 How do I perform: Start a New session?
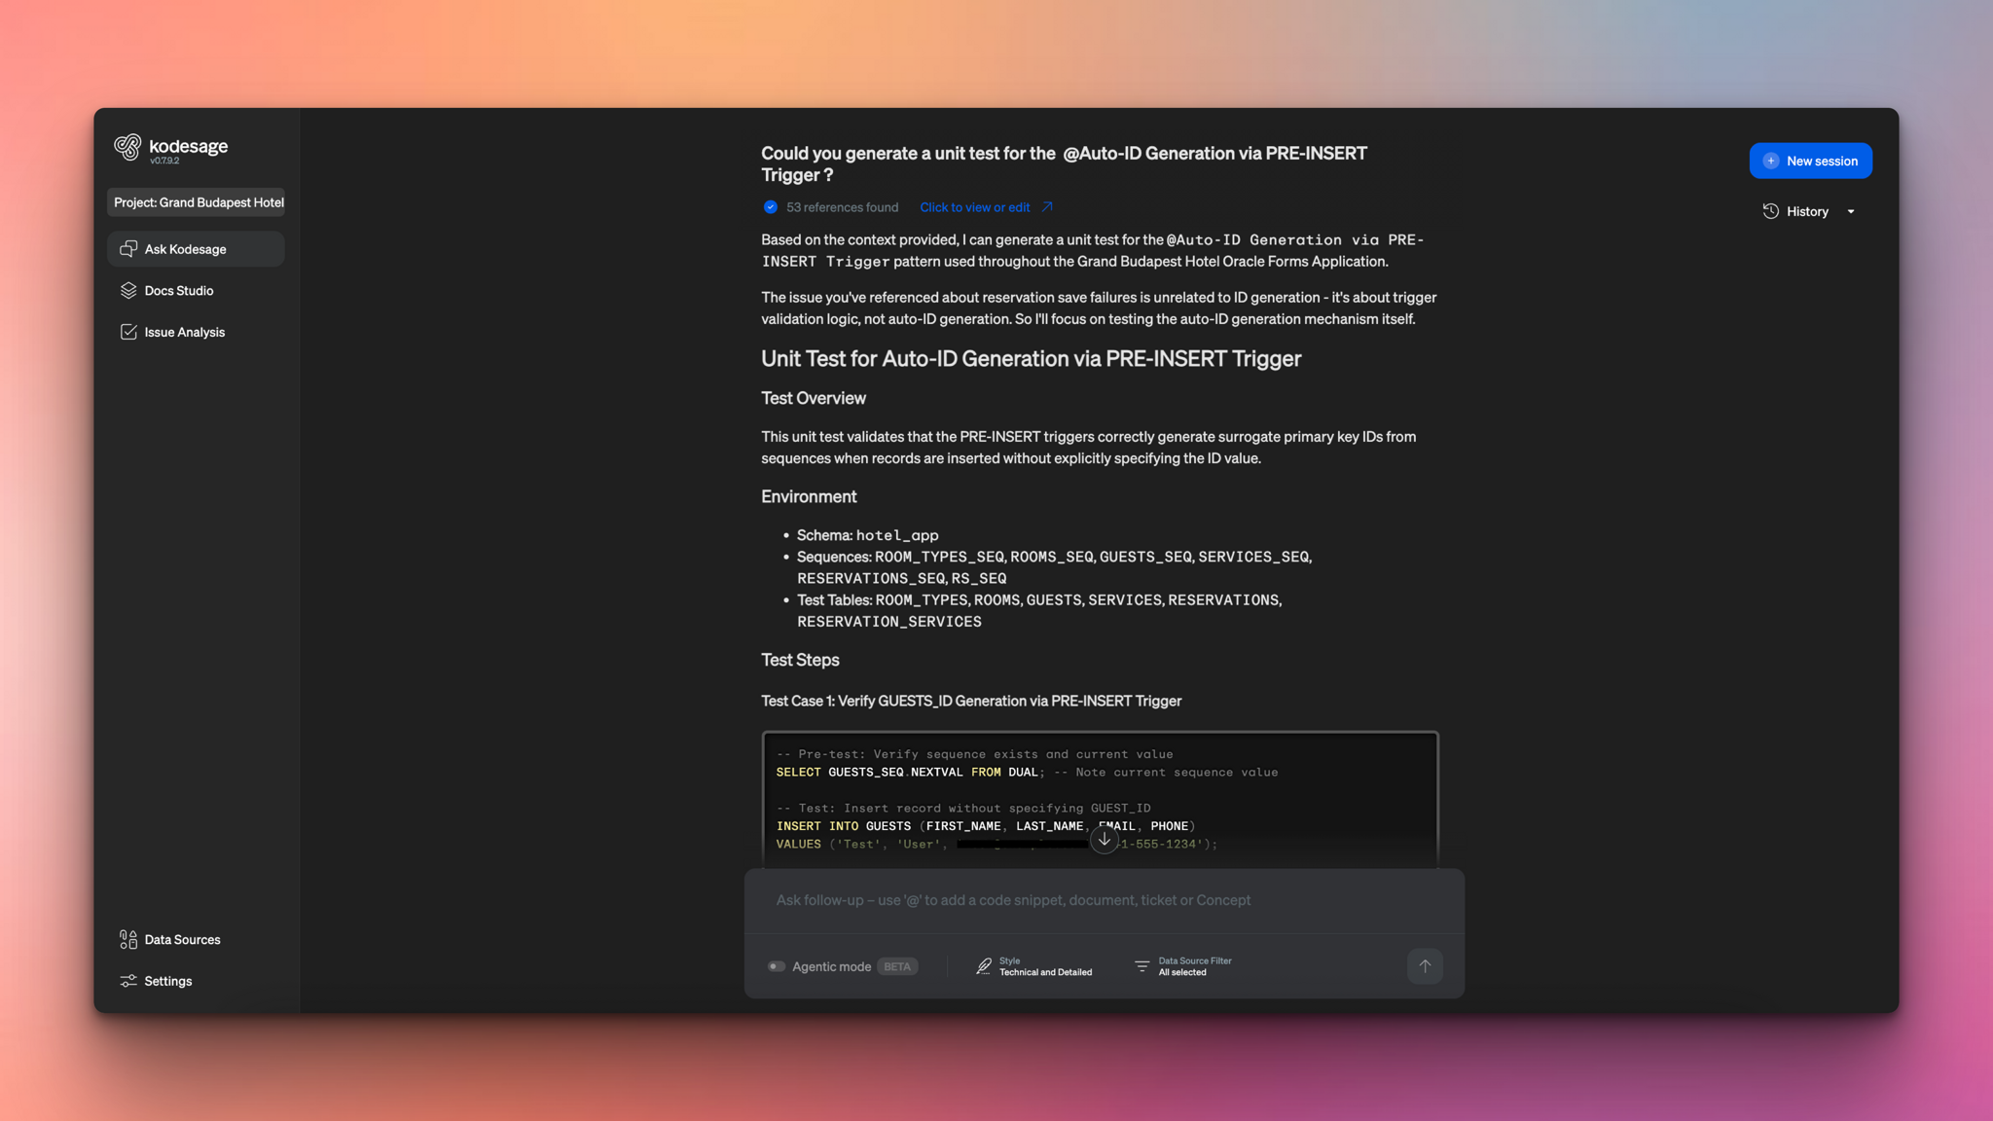click(x=1810, y=161)
